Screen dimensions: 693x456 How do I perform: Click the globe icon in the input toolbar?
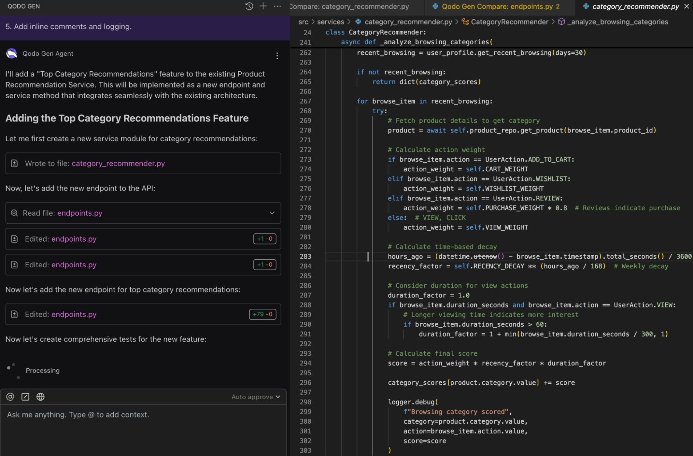[40, 397]
